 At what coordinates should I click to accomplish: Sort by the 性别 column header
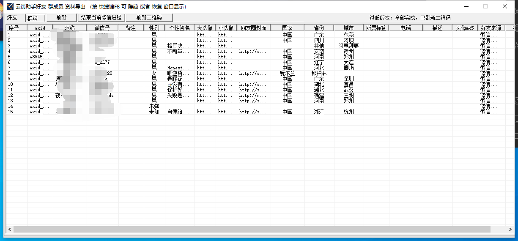[x=154, y=28]
